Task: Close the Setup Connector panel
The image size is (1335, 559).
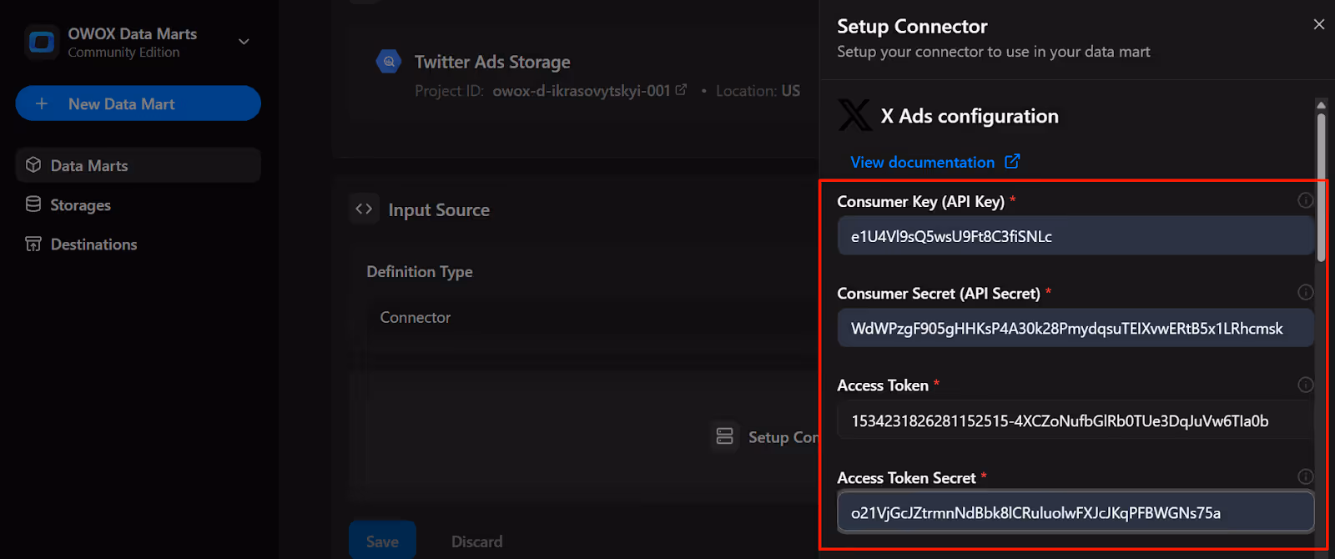Action: pyautogui.click(x=1319, y=24)
